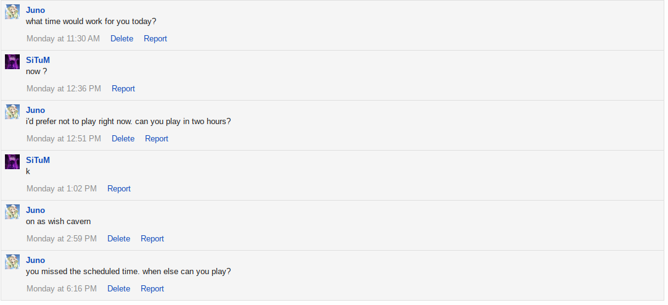Report the "can you play in two hours" message
The image size is (668, 305).
pos(157,138)
